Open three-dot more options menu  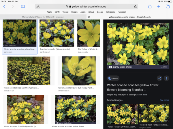pos(166,78)
